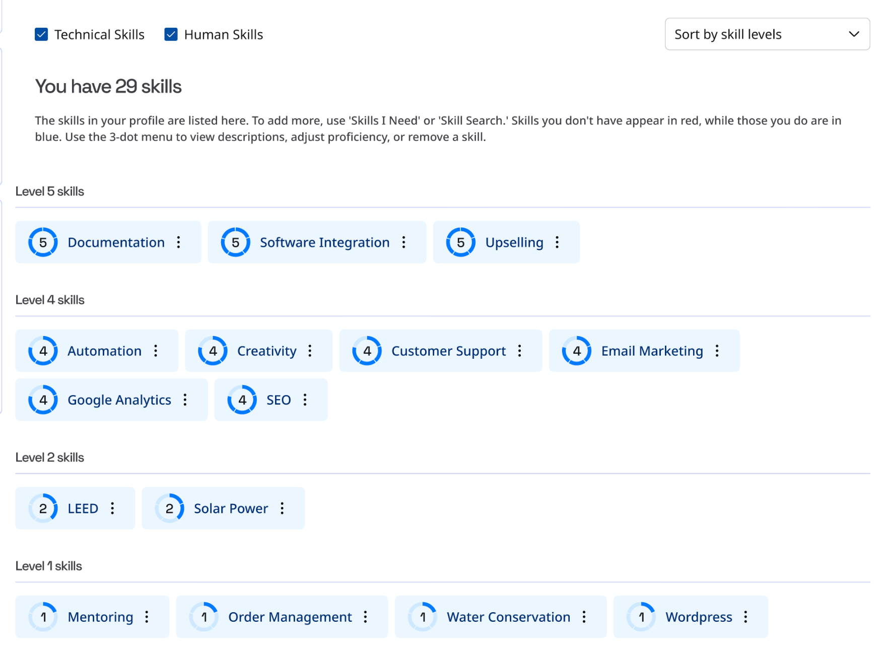Click the Mentoring skill name

(100, 617)
